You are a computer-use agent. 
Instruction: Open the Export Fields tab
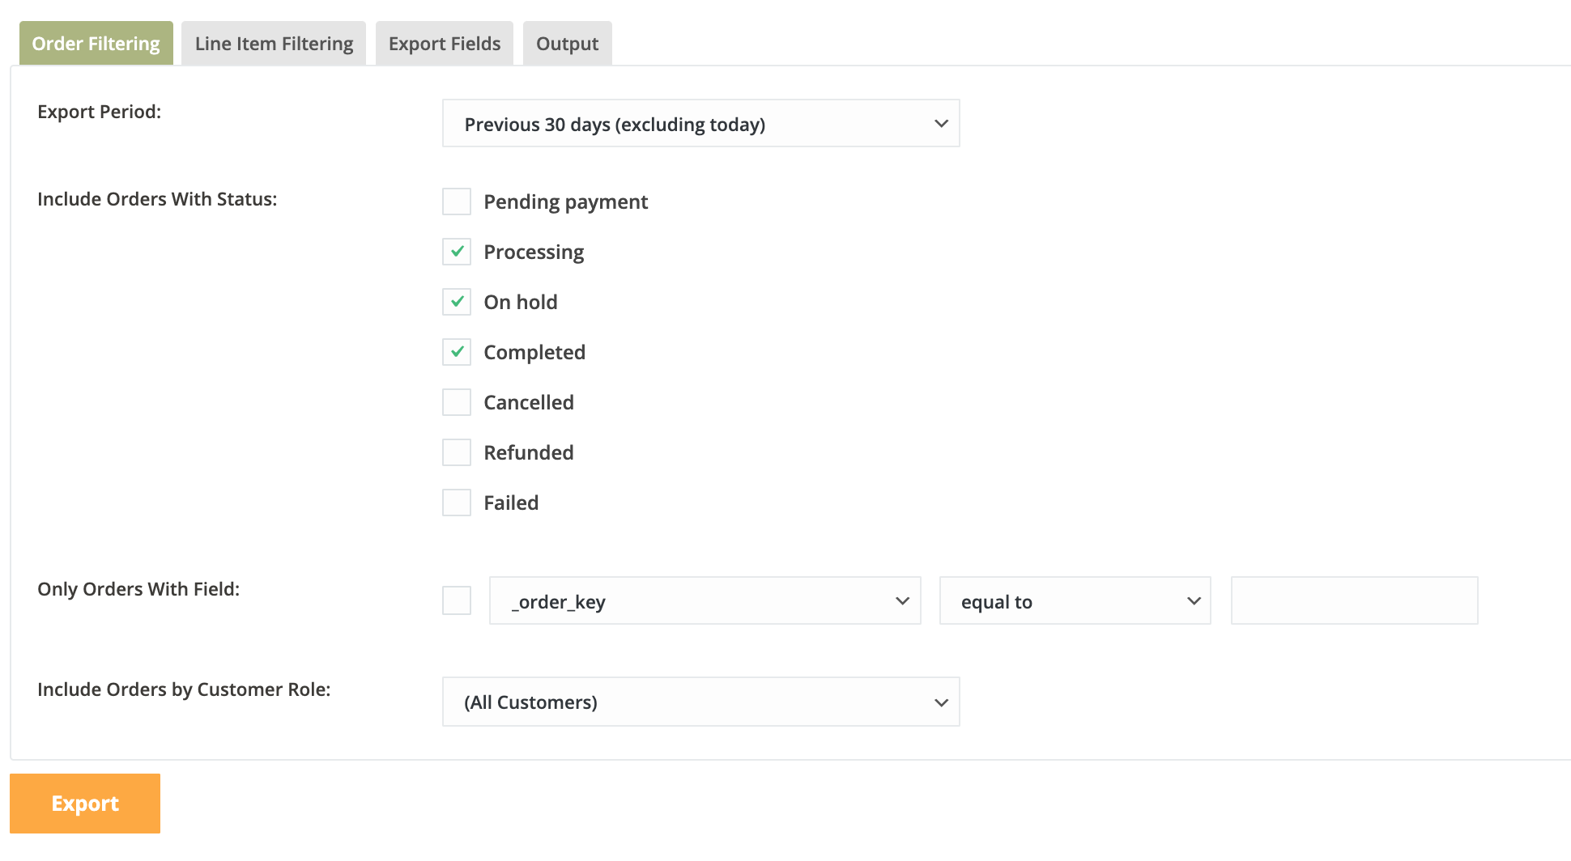click(x=445, y=44)
